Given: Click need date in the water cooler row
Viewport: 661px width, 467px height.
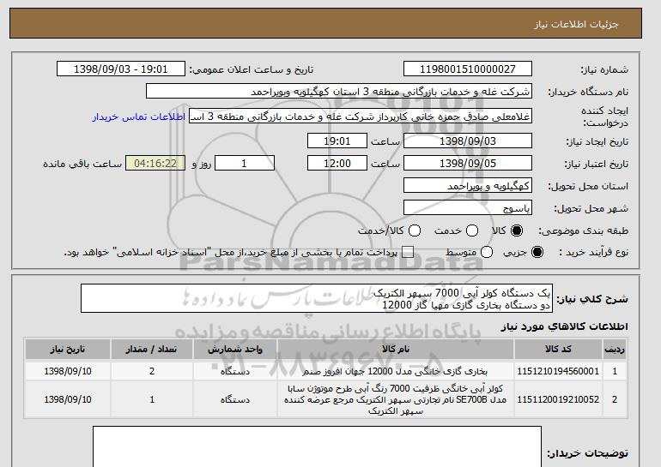Looking at the screenshot, I should [x=68, y=399].
